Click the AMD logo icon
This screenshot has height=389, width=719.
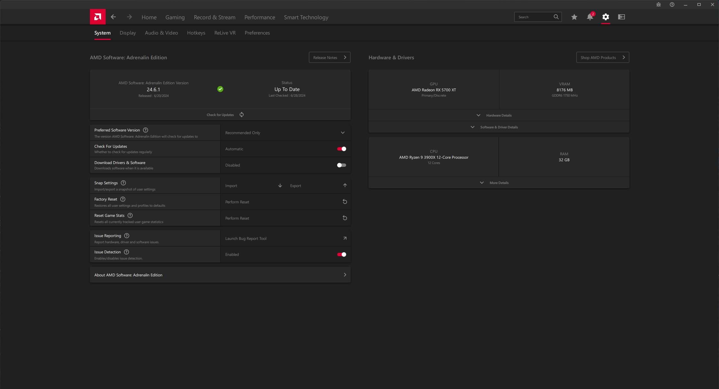pos(97,17)
